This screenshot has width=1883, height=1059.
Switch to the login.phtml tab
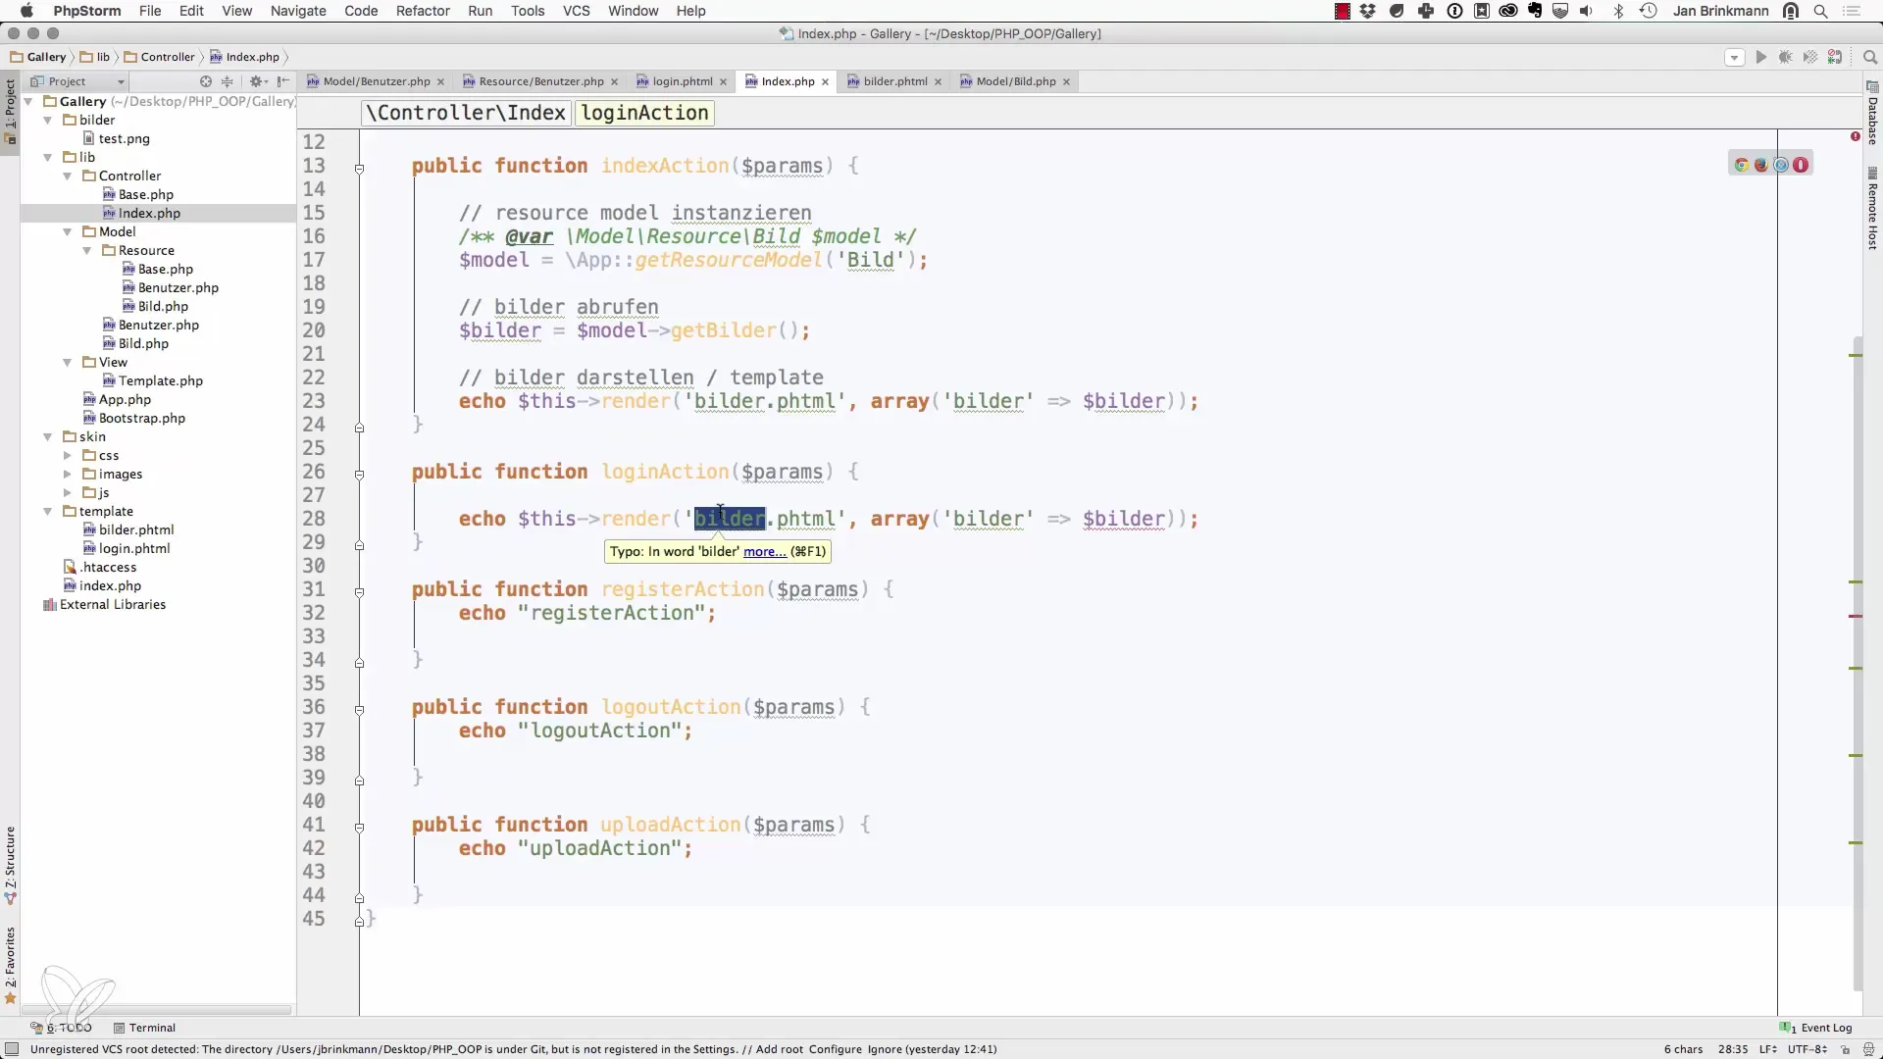tap(682, 81)
